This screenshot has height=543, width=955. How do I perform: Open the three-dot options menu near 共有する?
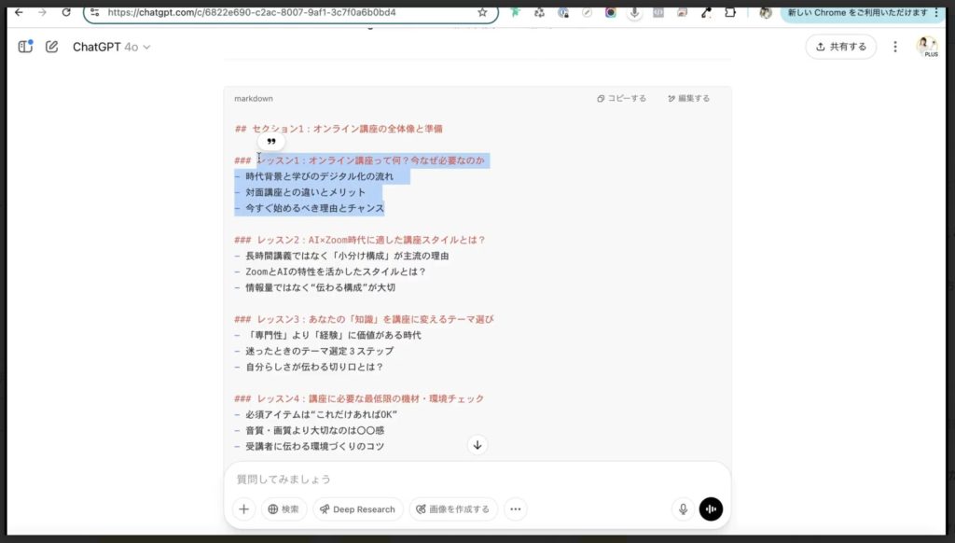894,47
